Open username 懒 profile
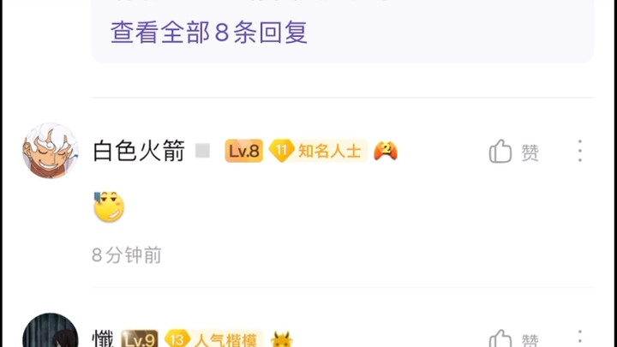The height and width of the screenshot is (347, 617). pyautogui.click(x=103, y=338)
